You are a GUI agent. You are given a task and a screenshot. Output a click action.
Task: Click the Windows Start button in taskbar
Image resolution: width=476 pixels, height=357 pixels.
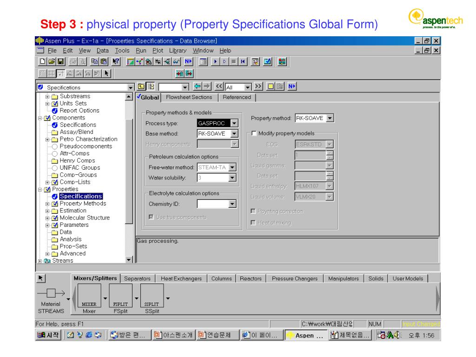click(x=48, y=335)
